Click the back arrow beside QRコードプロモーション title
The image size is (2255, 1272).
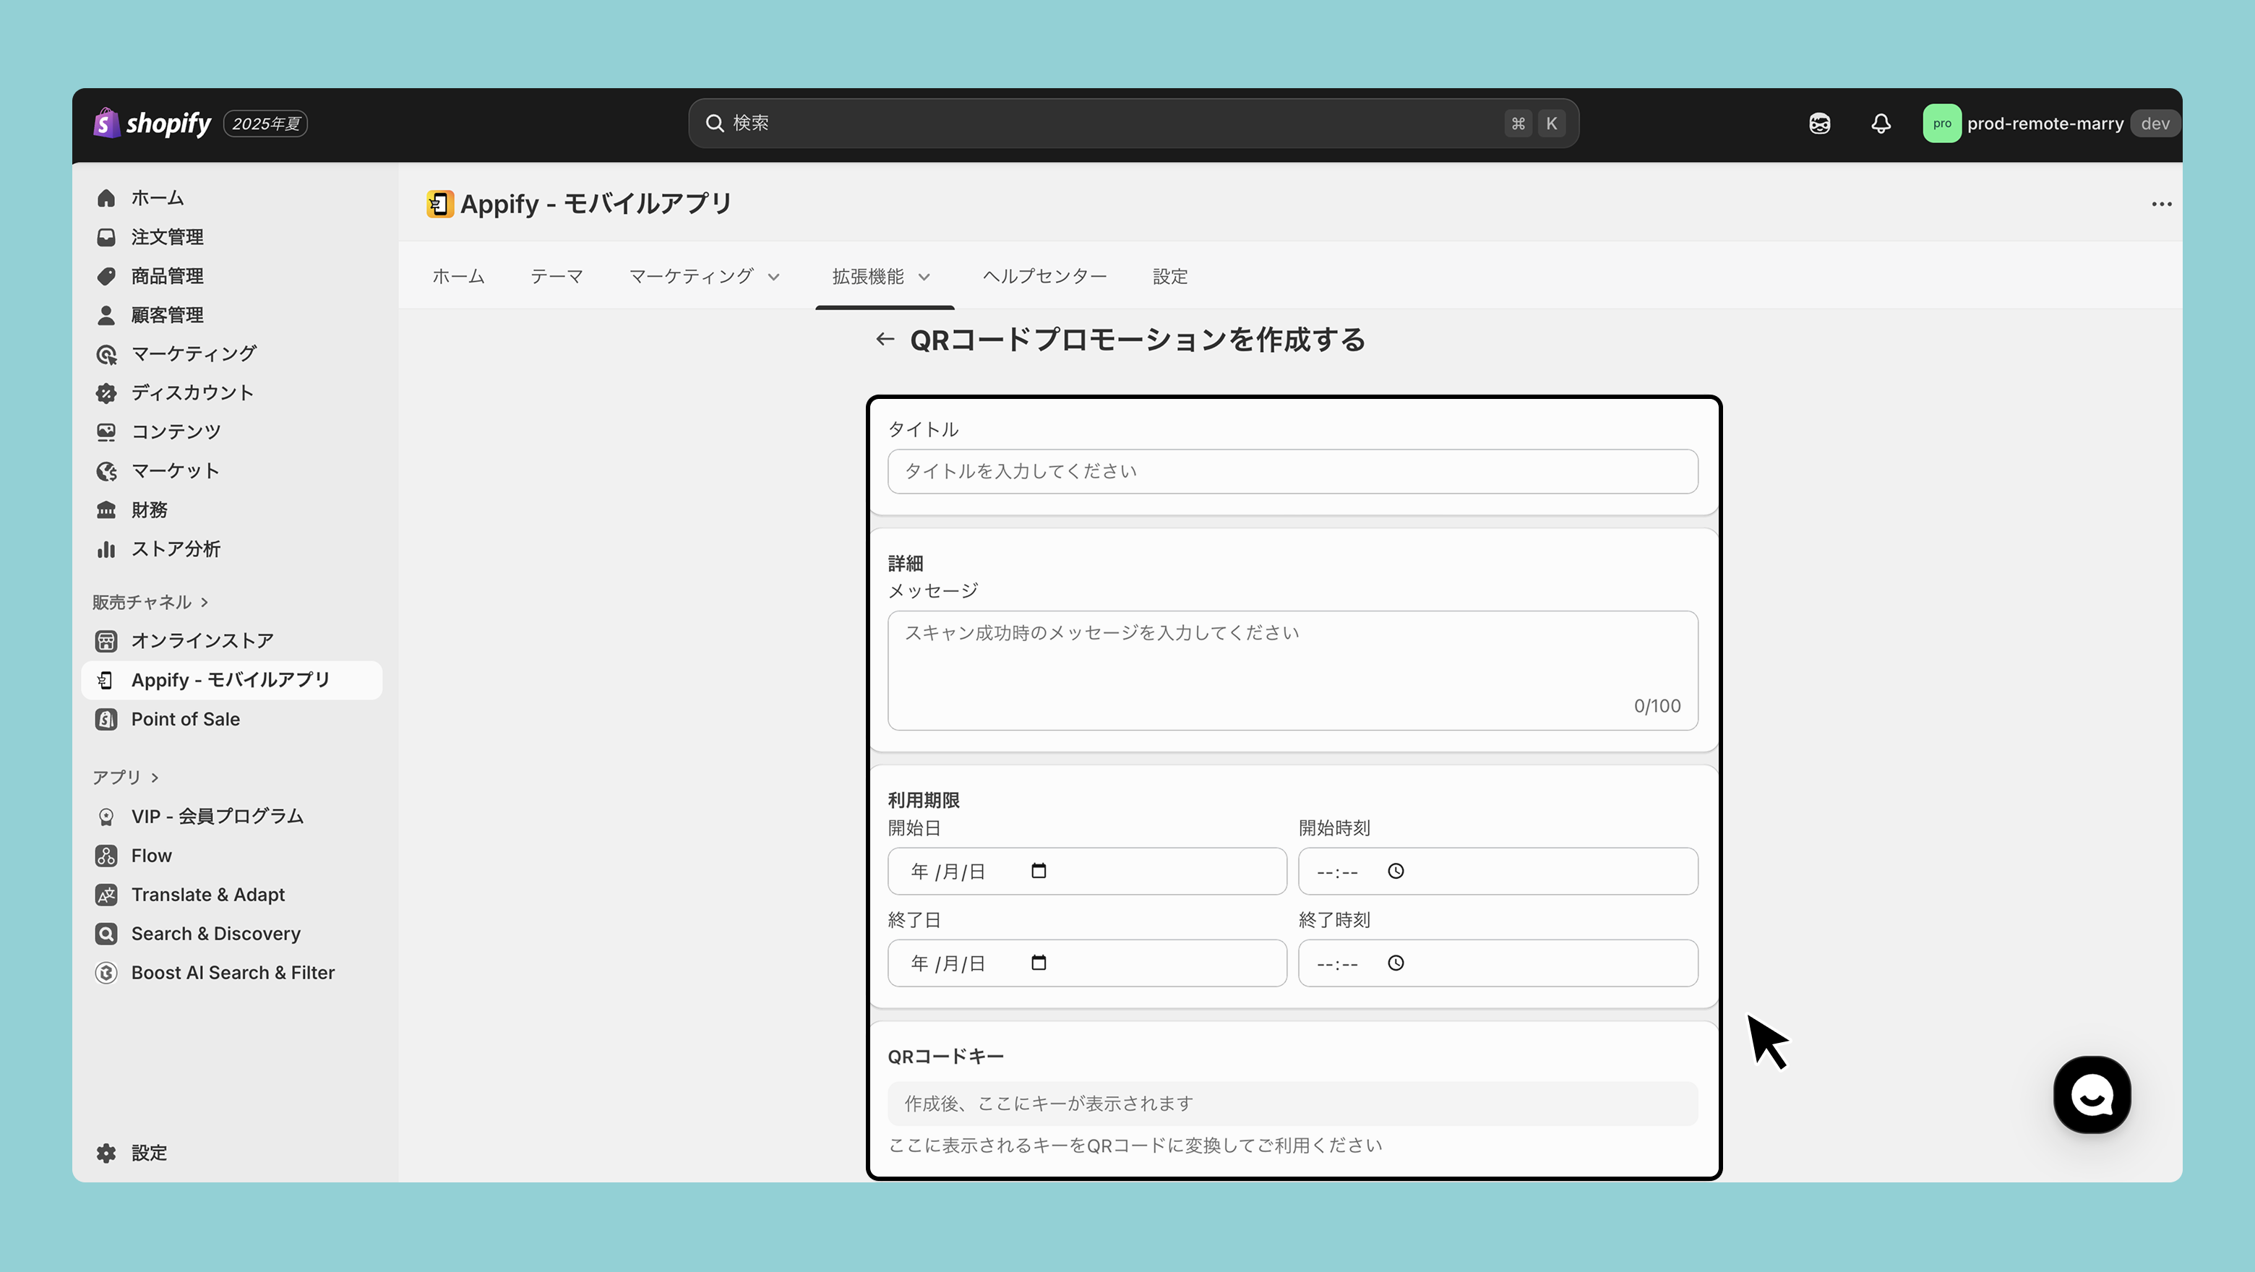pos(884,340)
